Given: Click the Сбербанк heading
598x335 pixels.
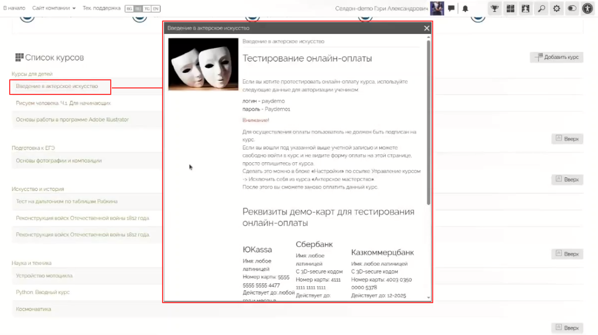Looking at the screenshot, I should (314, 244).
